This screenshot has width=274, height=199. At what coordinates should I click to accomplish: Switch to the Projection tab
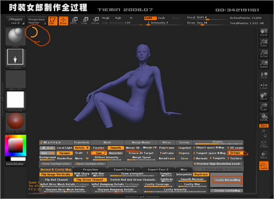pyautogui.click(x=90, y=170)
